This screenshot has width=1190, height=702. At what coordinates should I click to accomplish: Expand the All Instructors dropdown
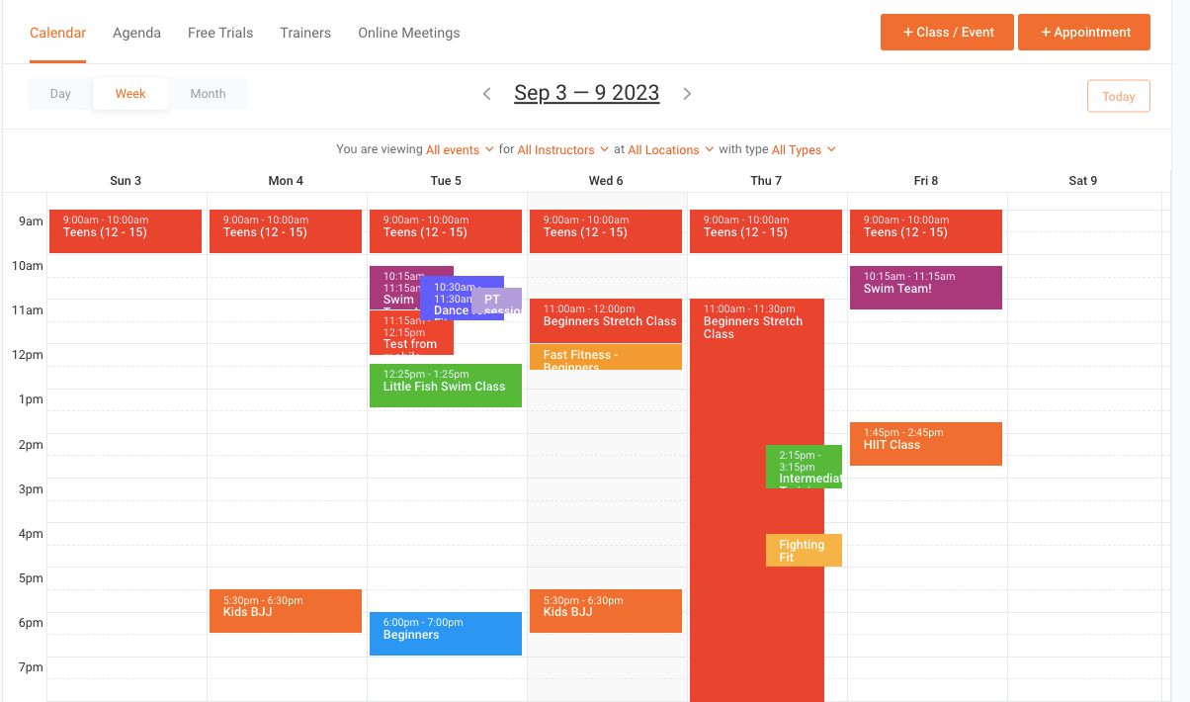pyautogui.click(x=562, y=150)
